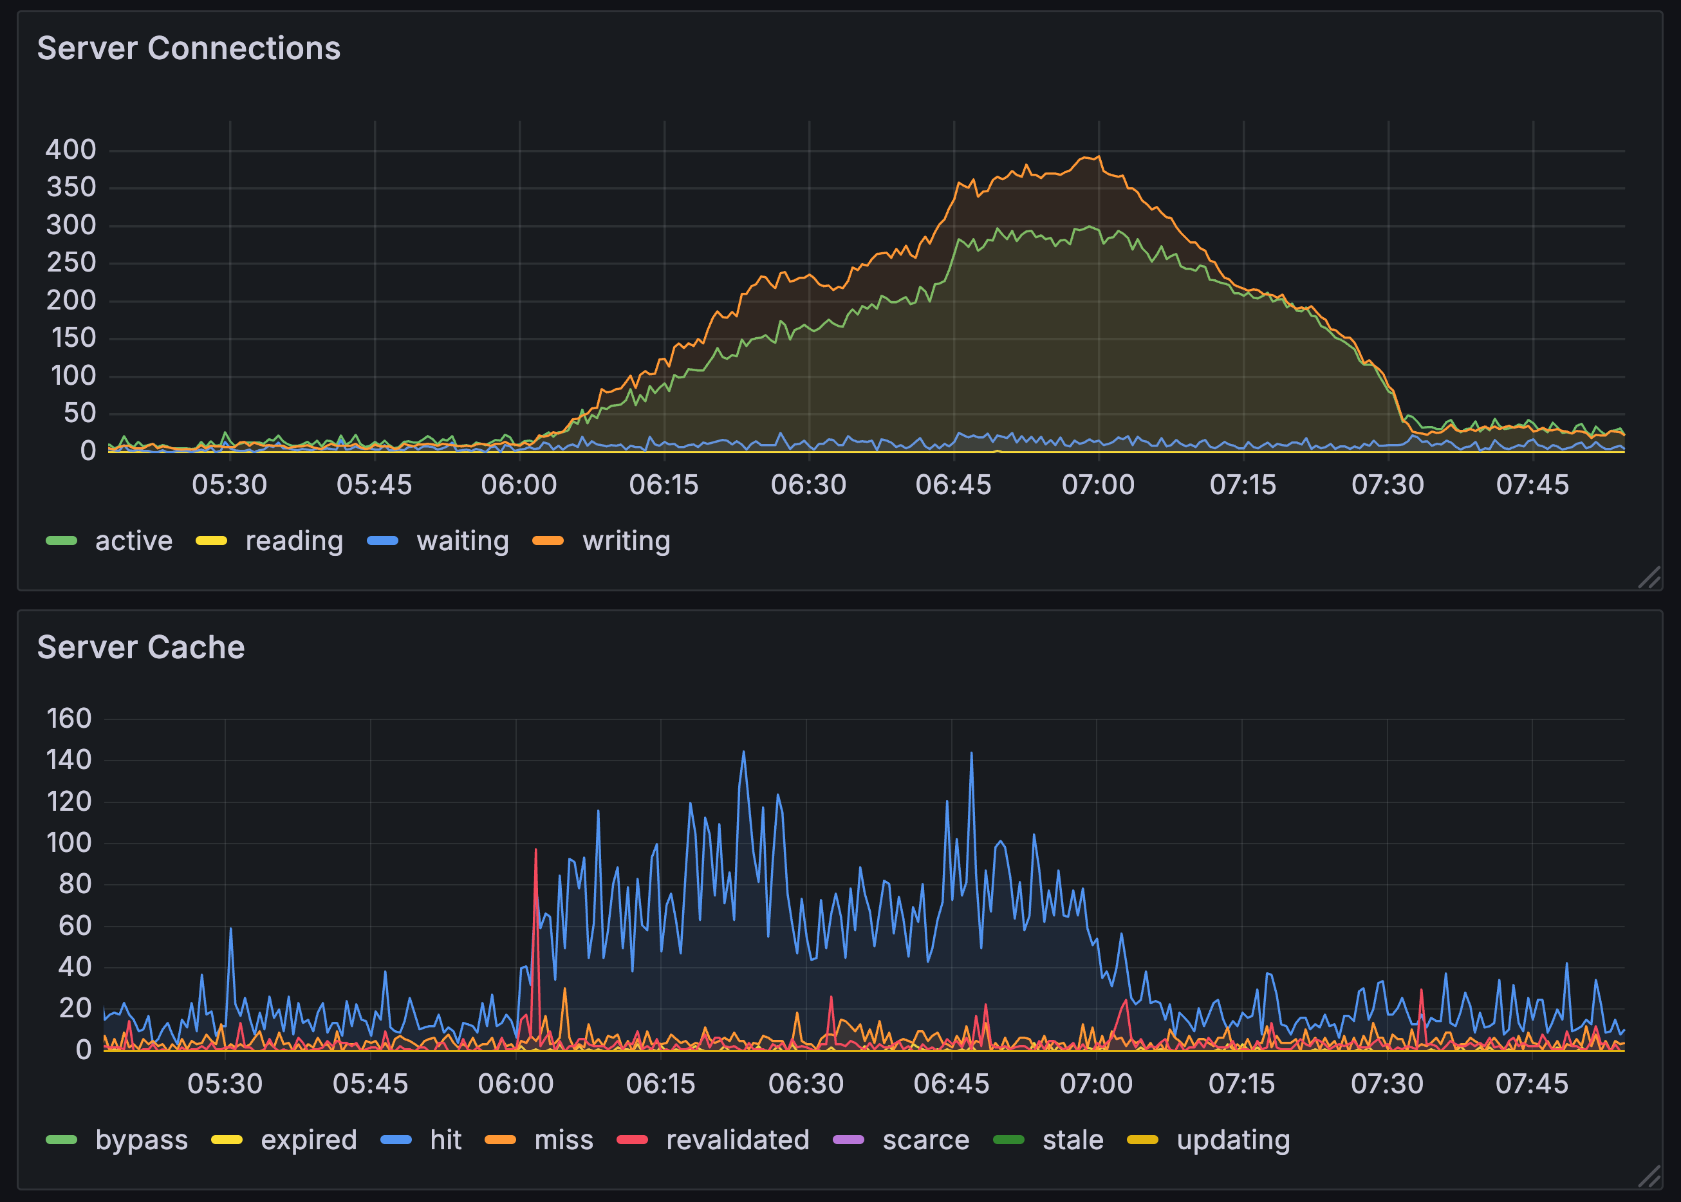Image resolution: width=1681 pixels, height=1202 pixels.
Task: Toggle the stale series legend label
Action: pos(1073,1140)
